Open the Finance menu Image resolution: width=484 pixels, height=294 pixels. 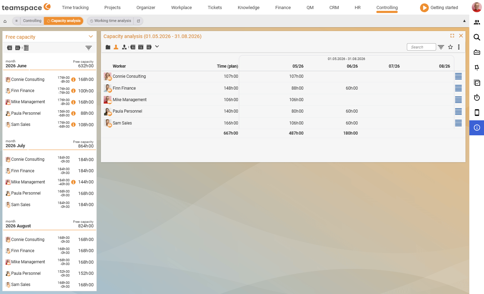point(283,7)
